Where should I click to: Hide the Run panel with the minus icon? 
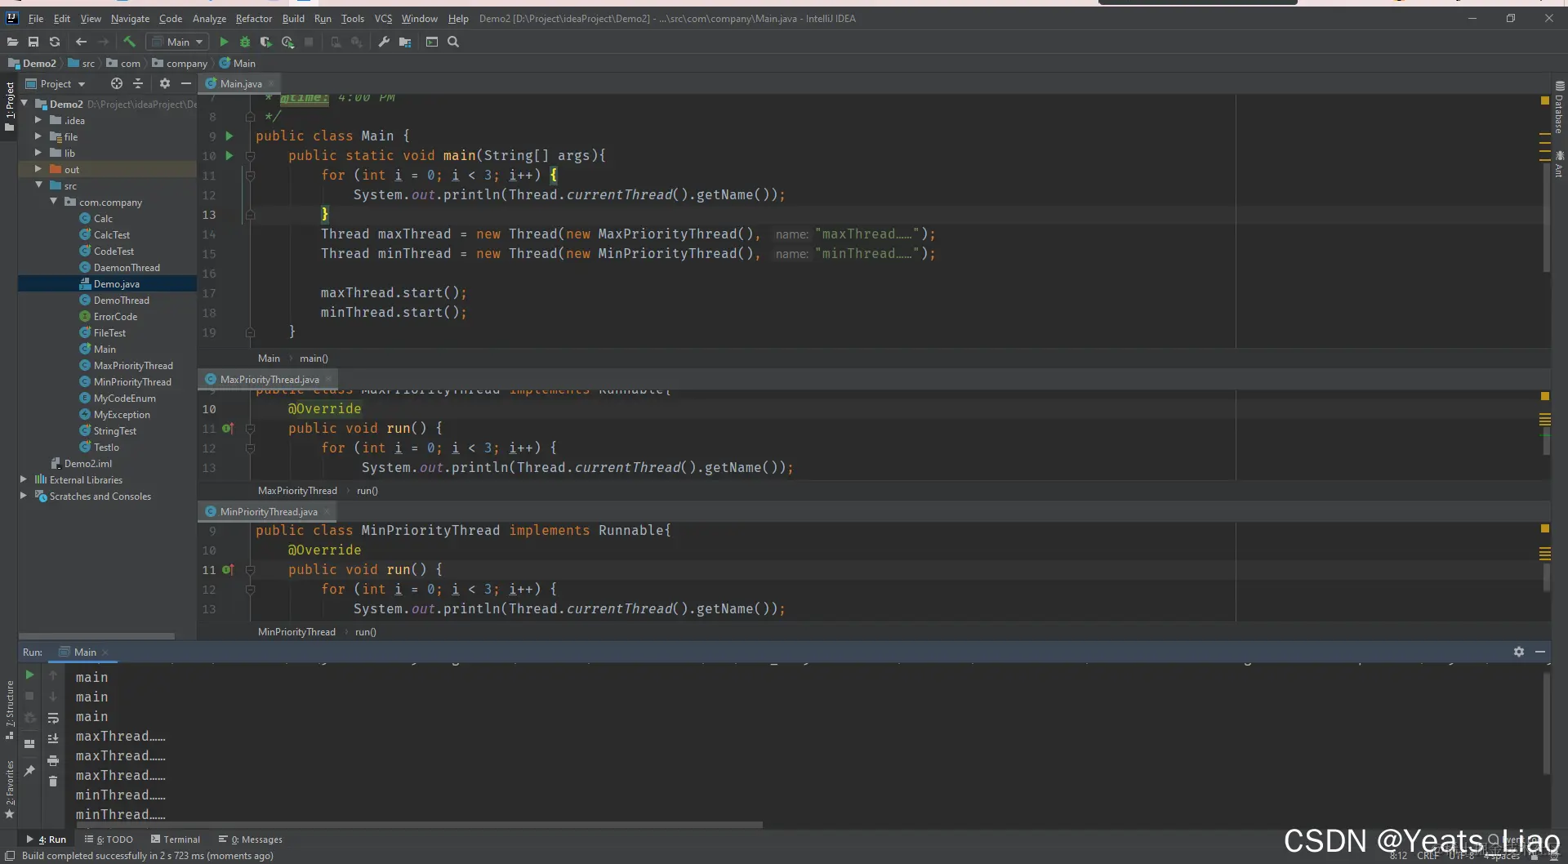tap(1540, 652)
